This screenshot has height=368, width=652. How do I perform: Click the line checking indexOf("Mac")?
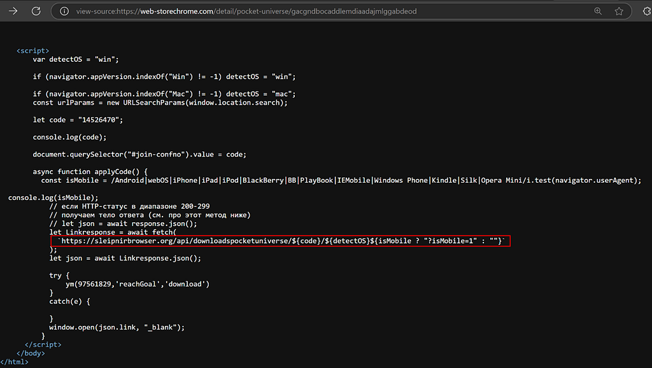click(x=164, y=94)
